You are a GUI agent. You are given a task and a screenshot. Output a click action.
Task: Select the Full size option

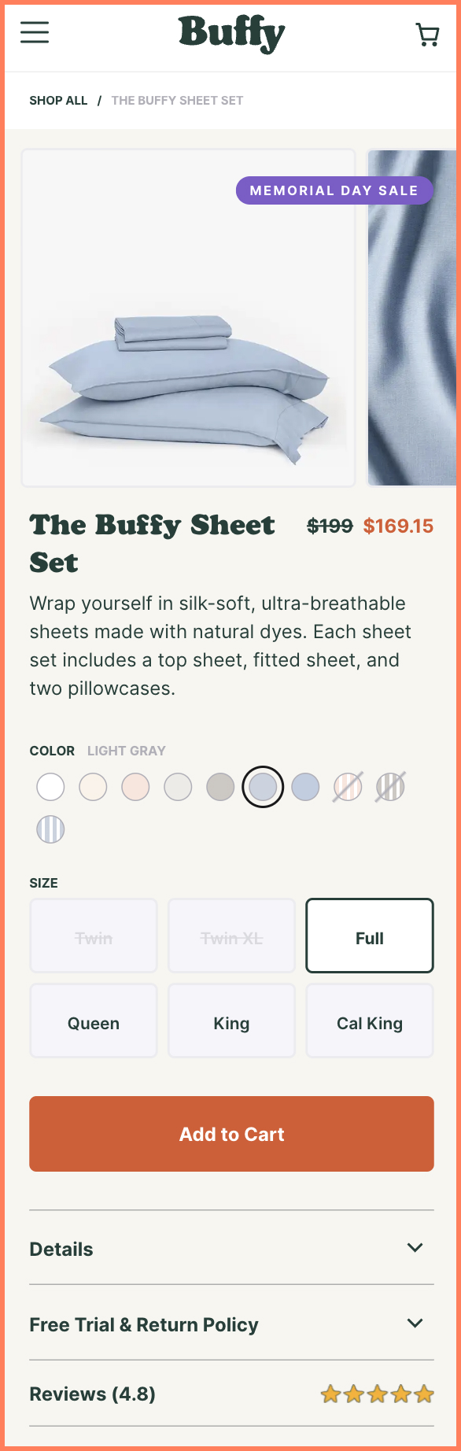(369, 936)
